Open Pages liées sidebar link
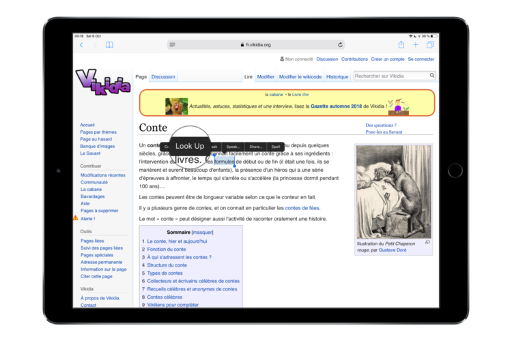 point(92,241)
